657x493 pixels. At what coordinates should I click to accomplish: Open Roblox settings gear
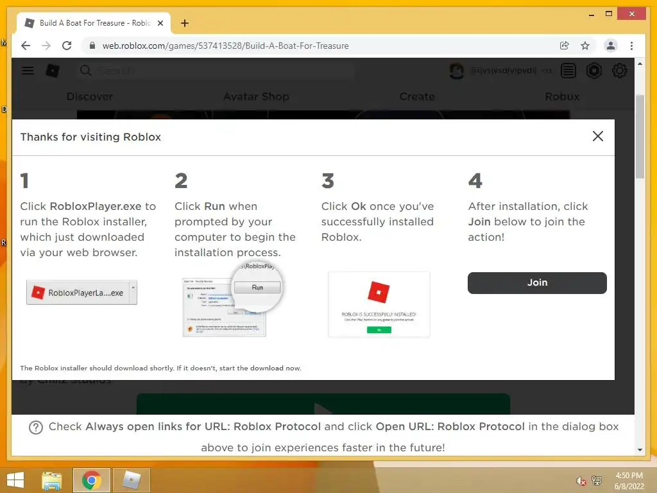point(619,71)
